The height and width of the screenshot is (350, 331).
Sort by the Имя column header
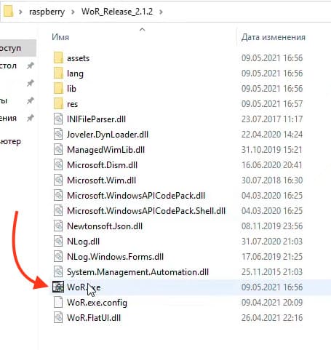[60, 37]
